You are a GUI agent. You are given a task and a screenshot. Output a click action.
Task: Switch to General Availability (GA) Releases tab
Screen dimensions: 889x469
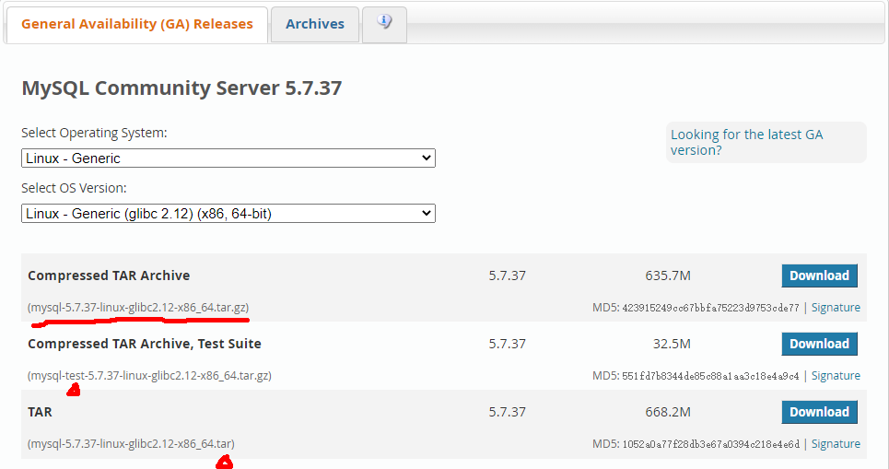(x=136, y=24)
